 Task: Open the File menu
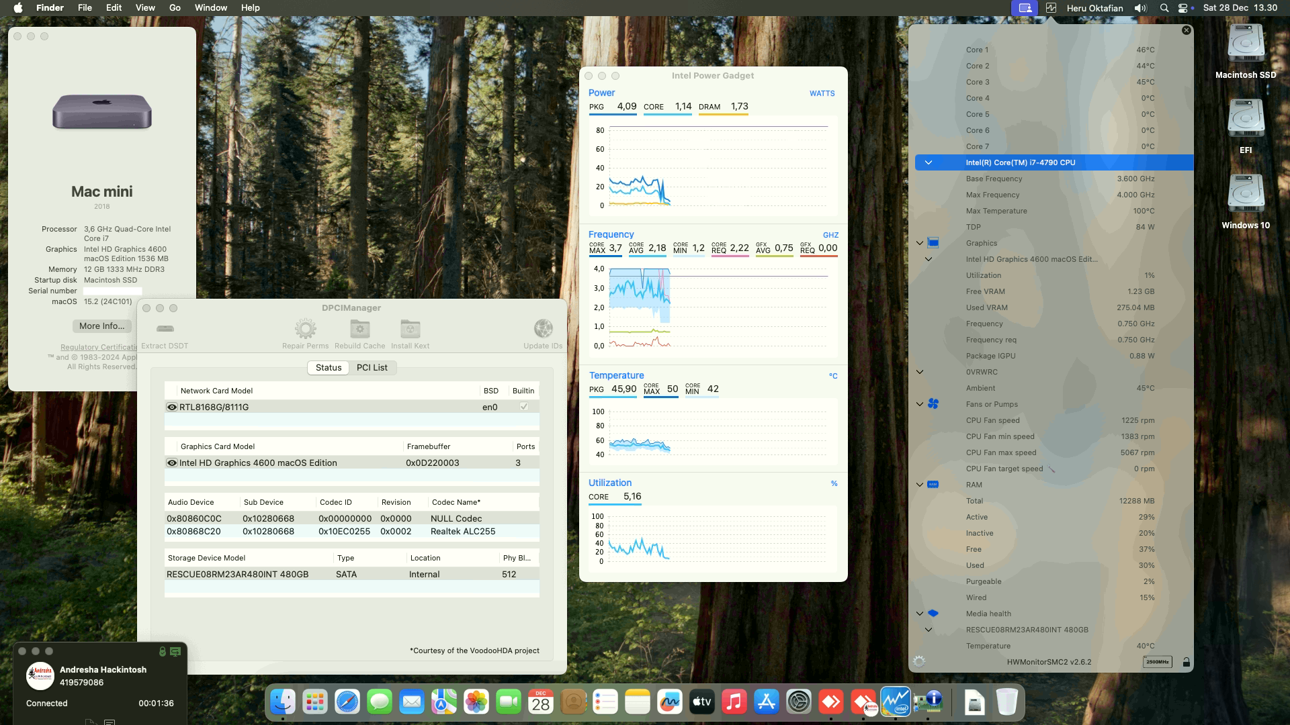click(85, 8)
